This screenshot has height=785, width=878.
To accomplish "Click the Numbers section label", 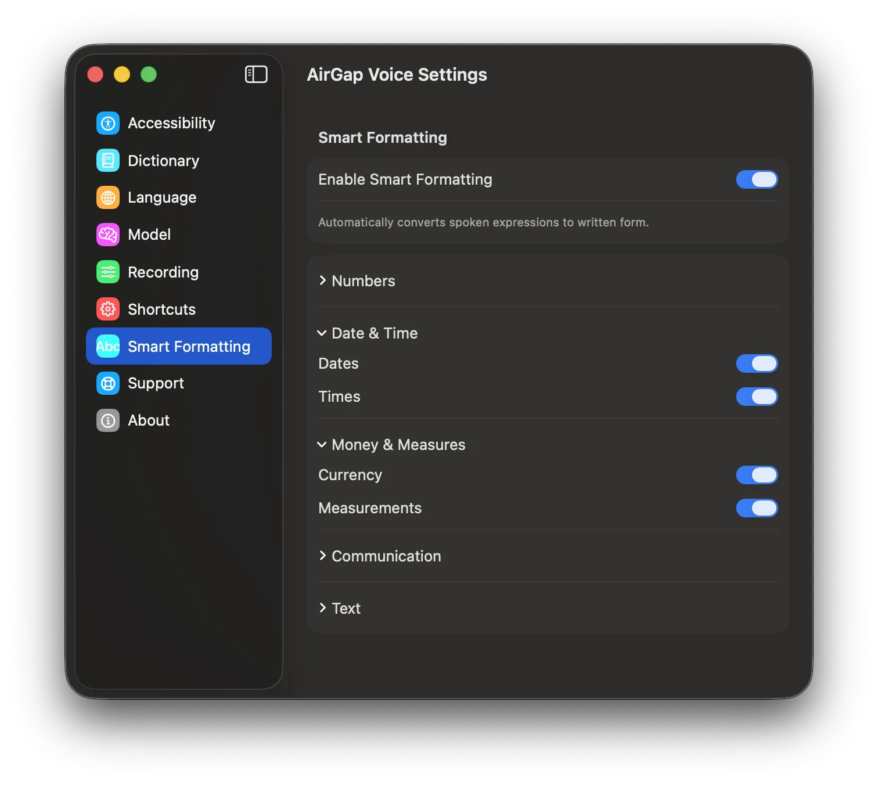I will coord(364,281).
